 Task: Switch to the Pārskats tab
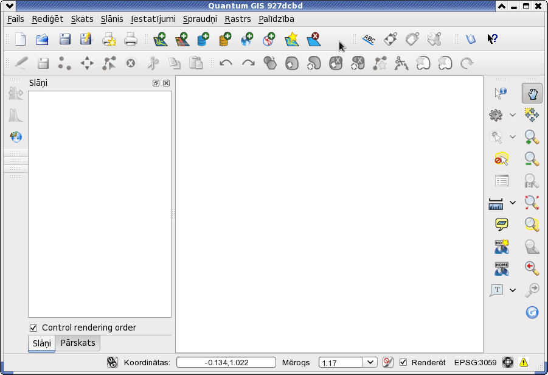[x=78, y=343]
